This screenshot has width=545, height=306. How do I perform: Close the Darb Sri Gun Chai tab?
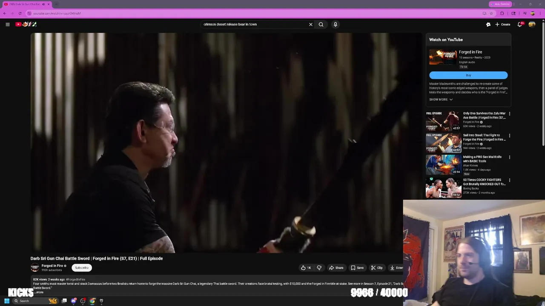tap(49, 4)
